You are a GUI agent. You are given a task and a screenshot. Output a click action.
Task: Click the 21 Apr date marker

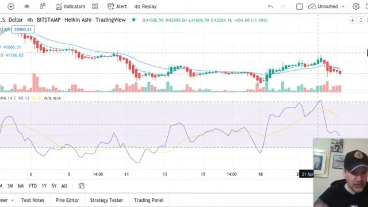tap(306, 174)
